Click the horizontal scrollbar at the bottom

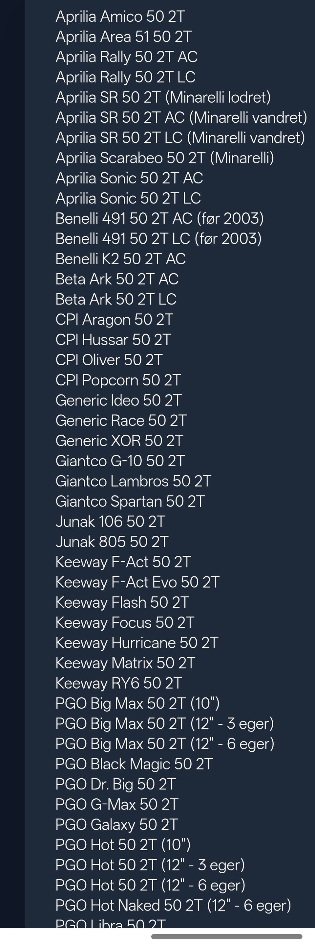tap(226, 936)
